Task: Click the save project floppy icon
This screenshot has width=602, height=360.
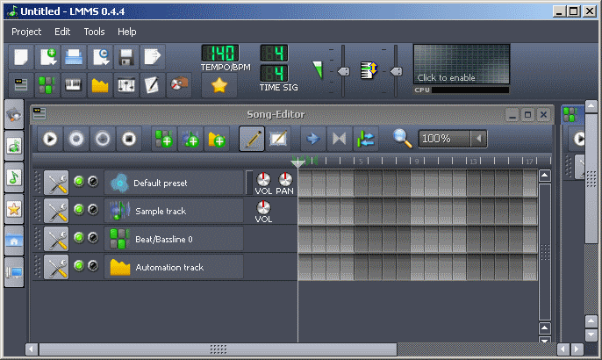Action: point(126,58)
